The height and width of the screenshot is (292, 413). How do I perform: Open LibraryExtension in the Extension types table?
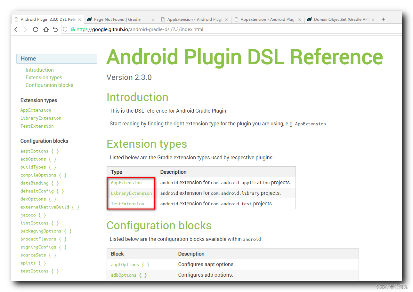pyautogui.click(x=131, y=193)
